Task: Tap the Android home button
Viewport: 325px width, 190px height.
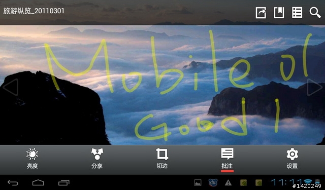Action: pos(38,182)
